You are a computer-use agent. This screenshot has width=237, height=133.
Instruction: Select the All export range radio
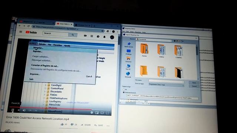[124, 89]
